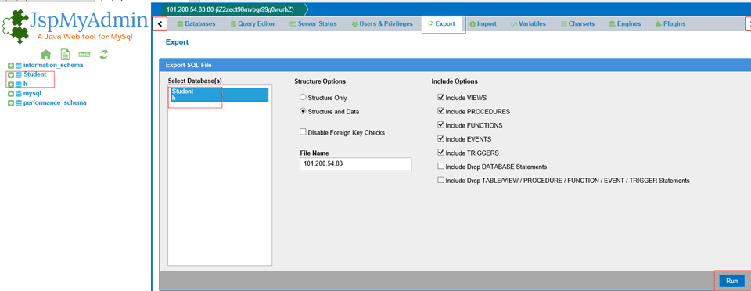This screenshot has width=751, height=291.
Task: Open the Server Status tab
Action: coord(313,24)
